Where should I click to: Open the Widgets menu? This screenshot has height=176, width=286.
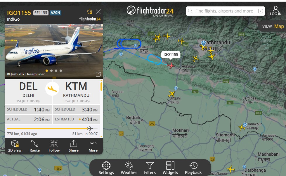tap(170, 168)
